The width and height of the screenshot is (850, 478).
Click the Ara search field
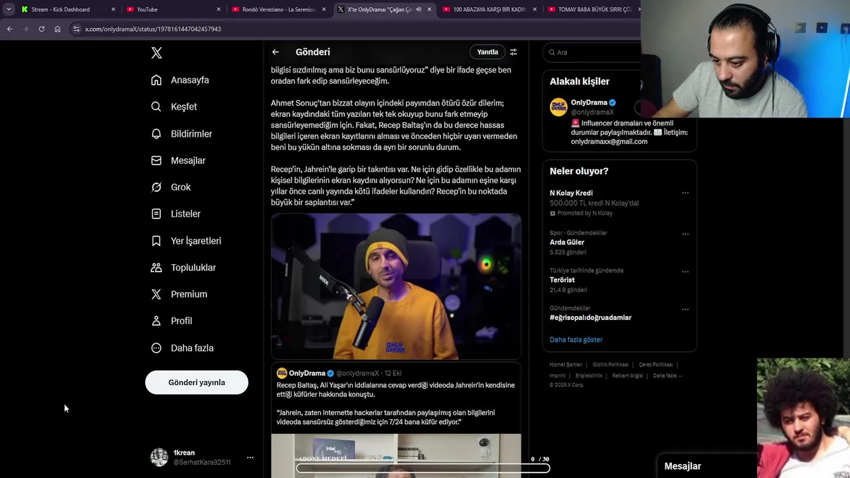pos(592,52)
